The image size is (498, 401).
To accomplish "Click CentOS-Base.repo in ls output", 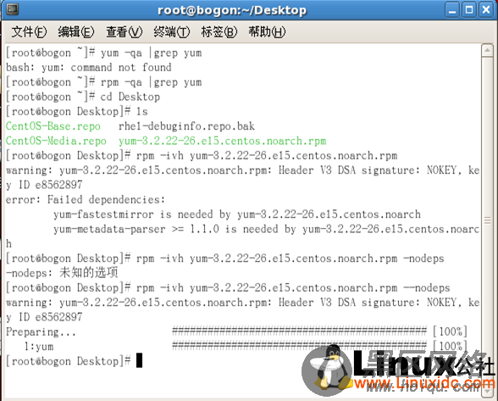I will (53, 126).
